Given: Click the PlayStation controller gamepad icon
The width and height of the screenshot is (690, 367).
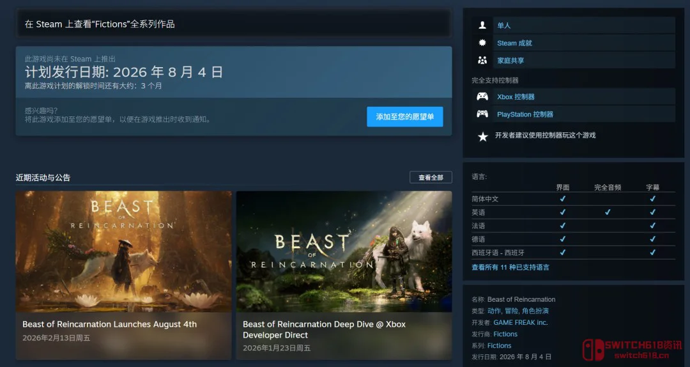Looking at the screenshot, I should (x=482, y=114).
